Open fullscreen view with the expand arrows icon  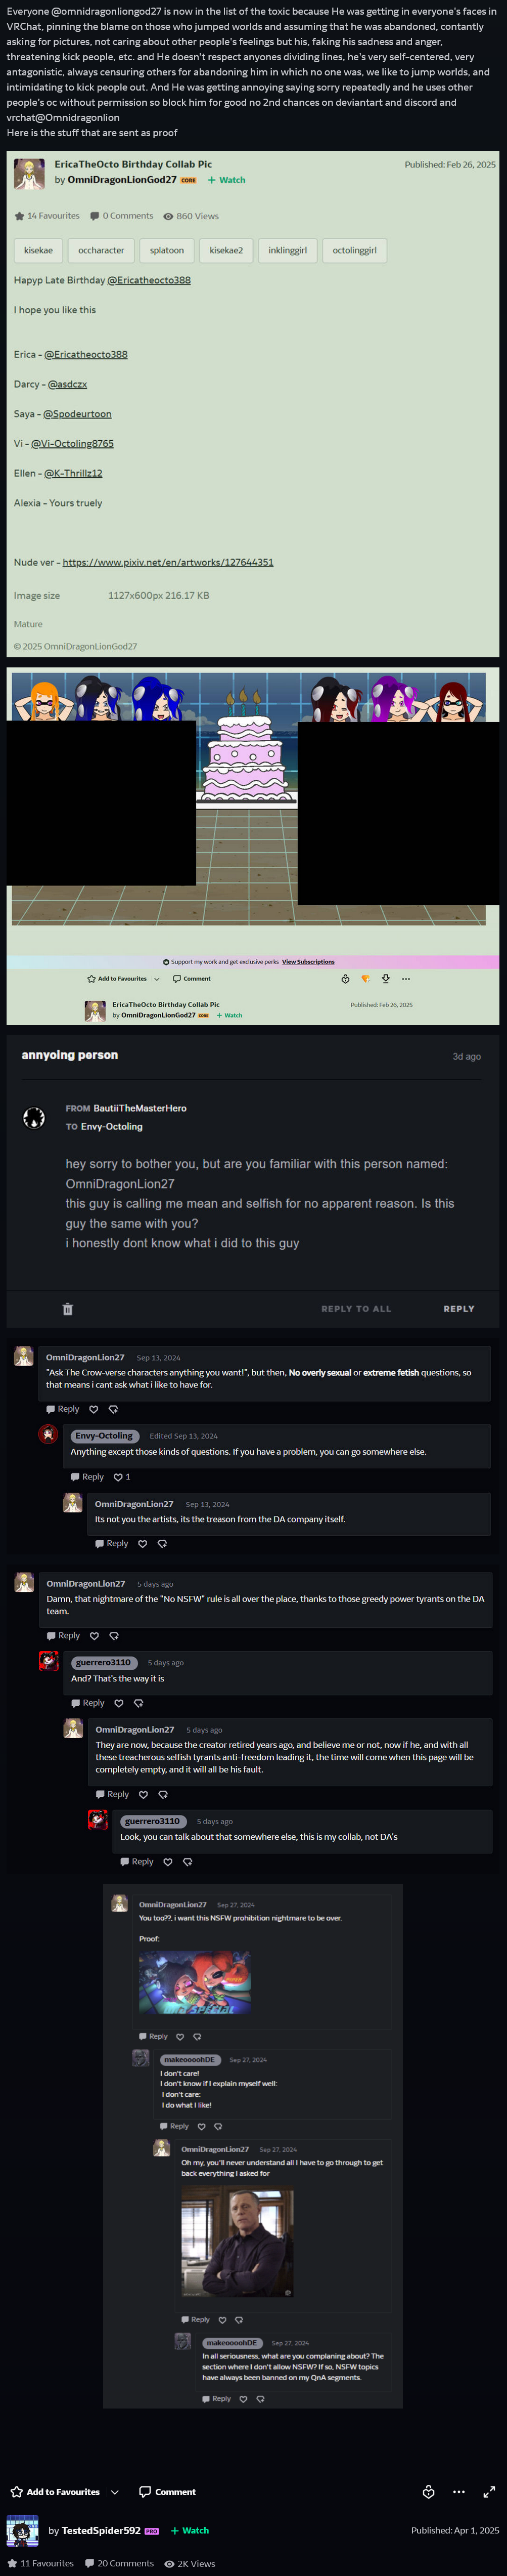(488, 2491)
